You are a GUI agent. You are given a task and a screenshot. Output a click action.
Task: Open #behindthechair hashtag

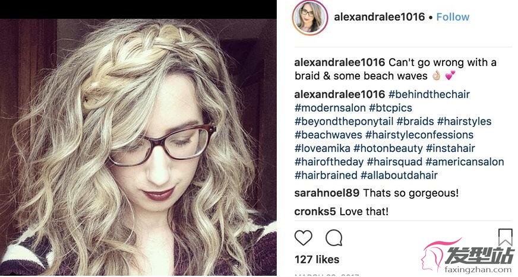coord(429,94)
